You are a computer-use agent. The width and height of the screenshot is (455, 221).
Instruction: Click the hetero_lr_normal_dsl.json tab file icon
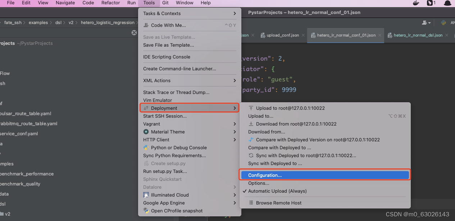coord(390,35)
